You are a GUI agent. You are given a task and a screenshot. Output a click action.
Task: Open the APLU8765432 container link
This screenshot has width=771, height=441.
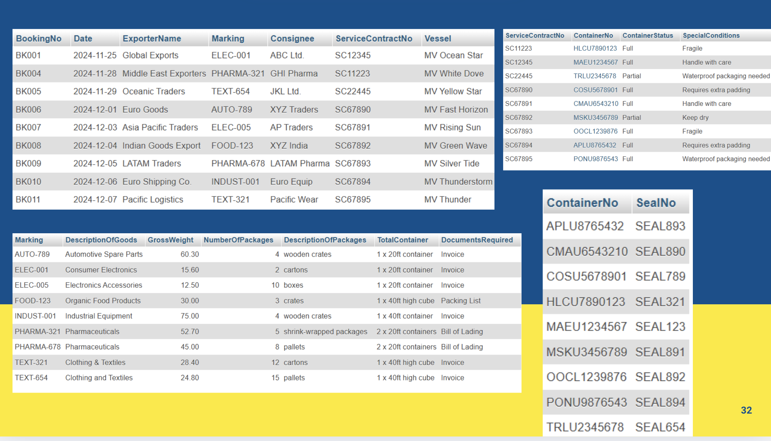tap(595, 145)
